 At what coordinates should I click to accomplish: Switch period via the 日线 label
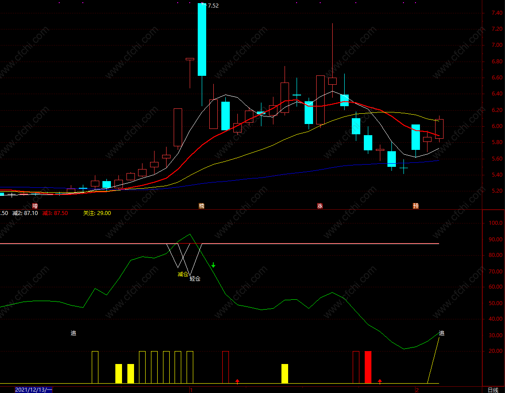tap(493, 390)
